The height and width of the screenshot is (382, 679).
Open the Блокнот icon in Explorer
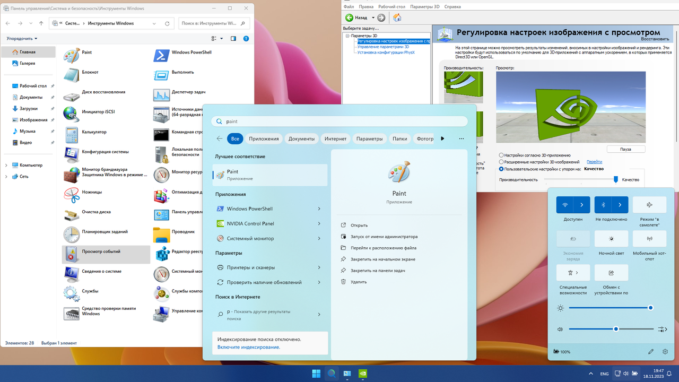(x=72, y=75)
